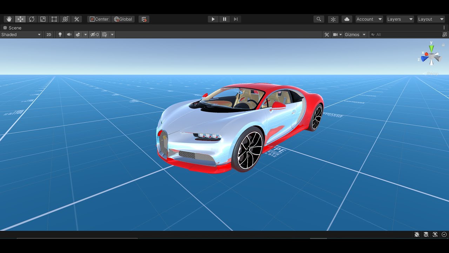
Task: Select the Scene tab
Action: 12,28
